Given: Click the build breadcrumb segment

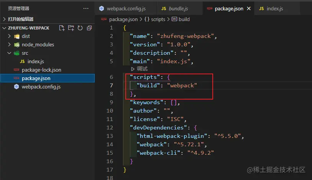Looking at the screenshot, I should (x=184, y=19).
